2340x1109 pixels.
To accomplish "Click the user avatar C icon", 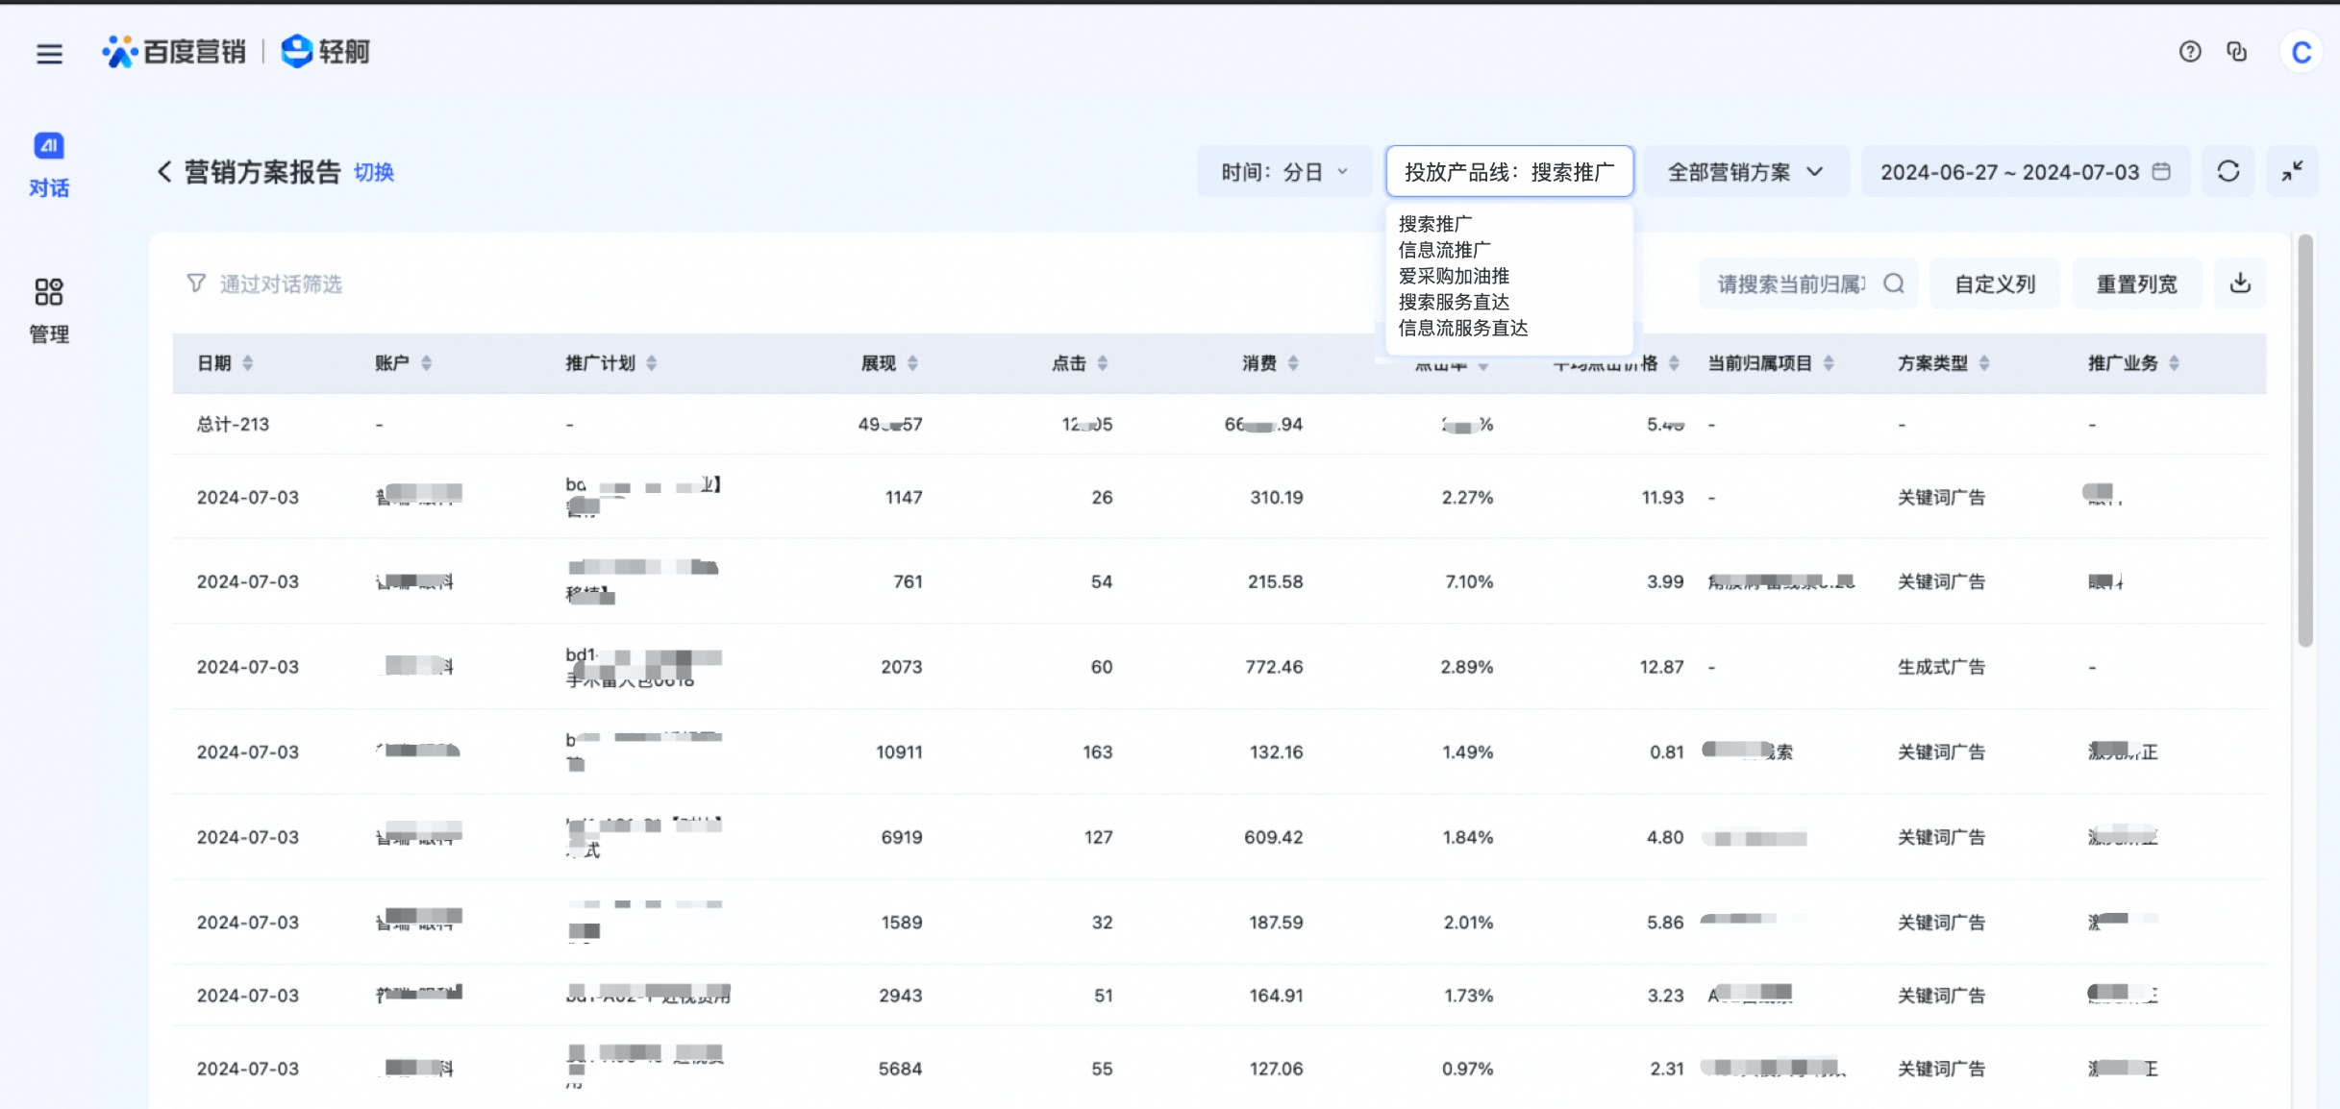I will (2300, 52).
